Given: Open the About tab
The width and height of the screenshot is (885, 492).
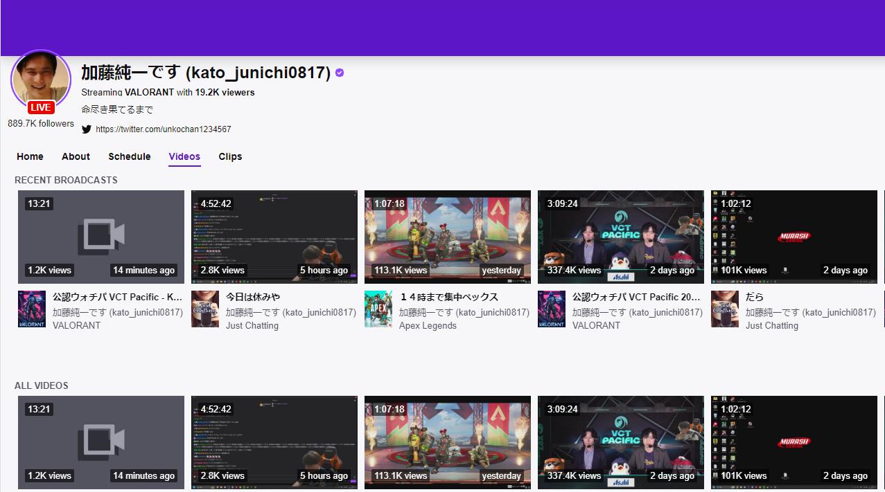Looking at the screenshot, I should coord(76,156).
